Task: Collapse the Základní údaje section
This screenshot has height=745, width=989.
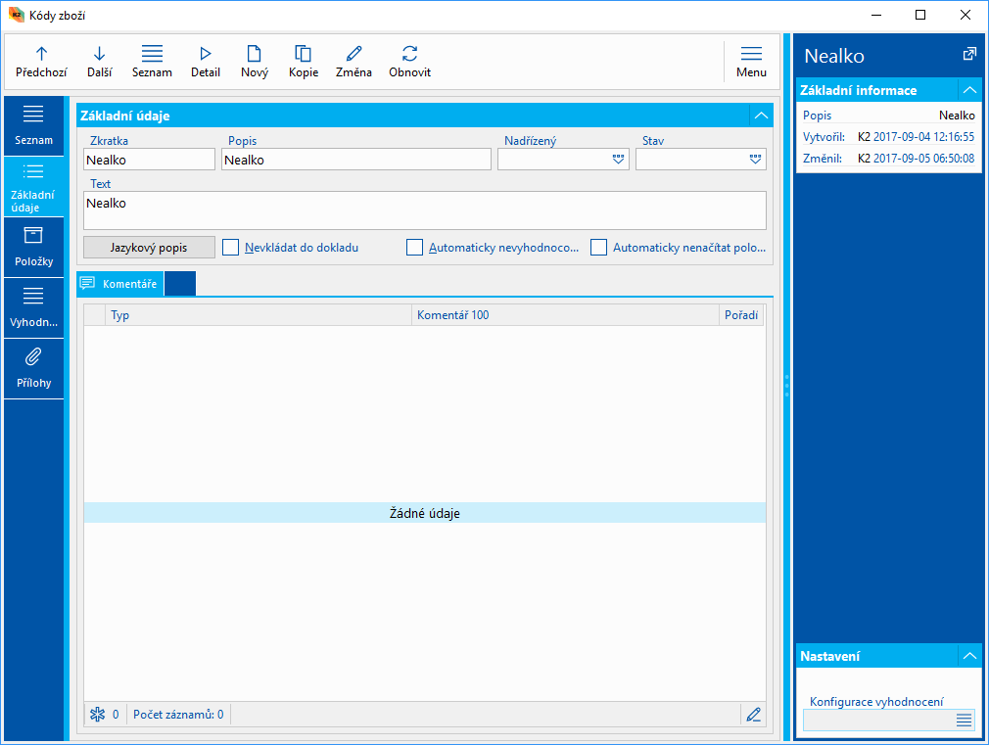Action: pyautogui.click(x=761, y=116)
